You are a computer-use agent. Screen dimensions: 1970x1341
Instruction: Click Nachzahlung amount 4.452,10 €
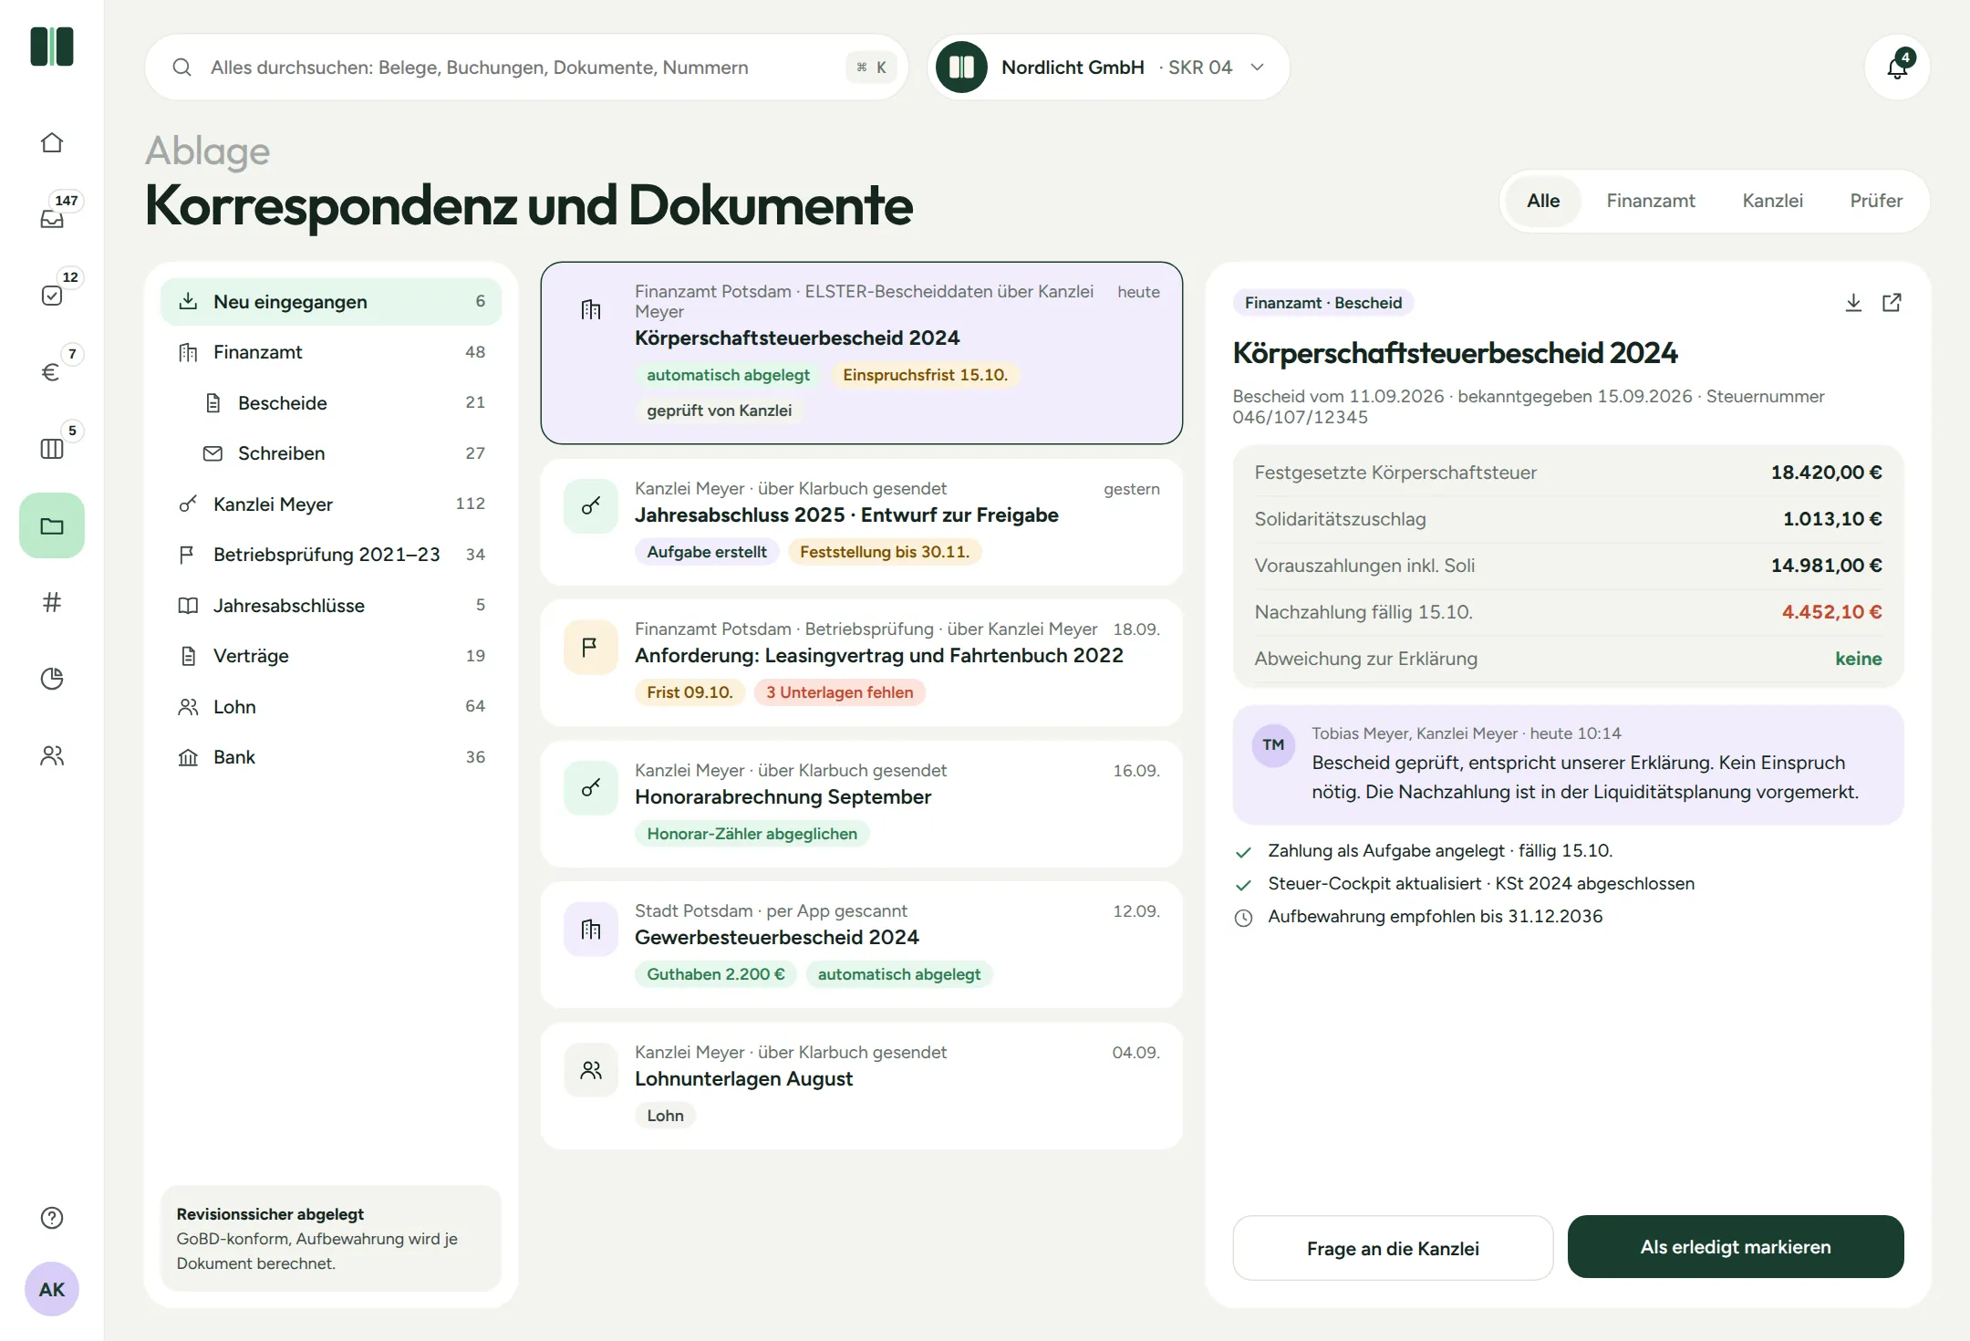click(x=1831, y=612)
